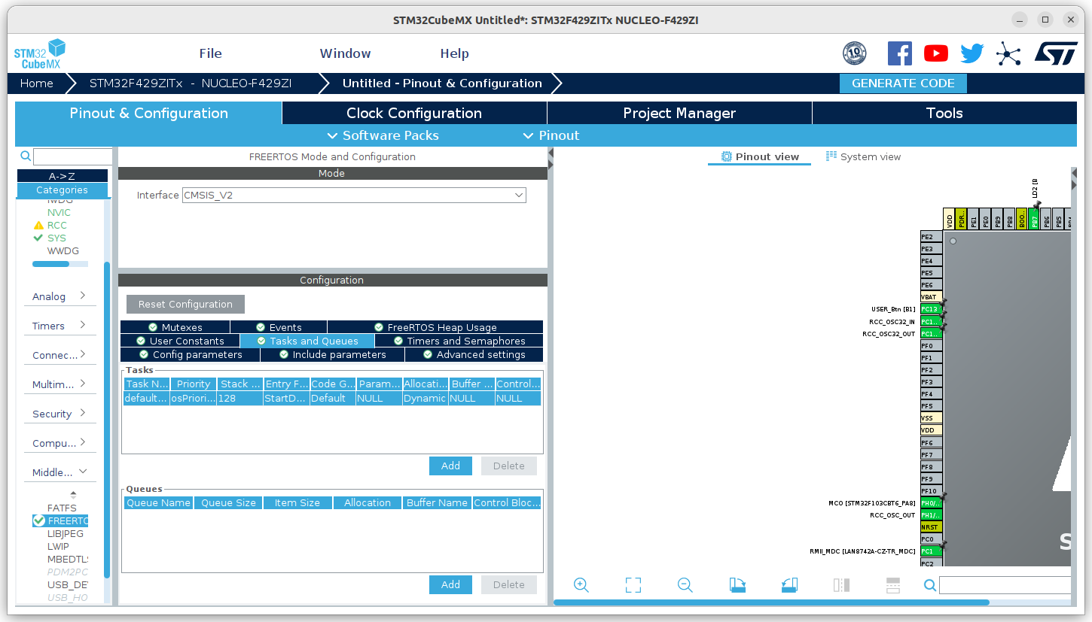Click the STM32F429ZITx - NUCLEO-F429ZI breadcrumb
The image size is (1092, 622).
tap(191, 83)
